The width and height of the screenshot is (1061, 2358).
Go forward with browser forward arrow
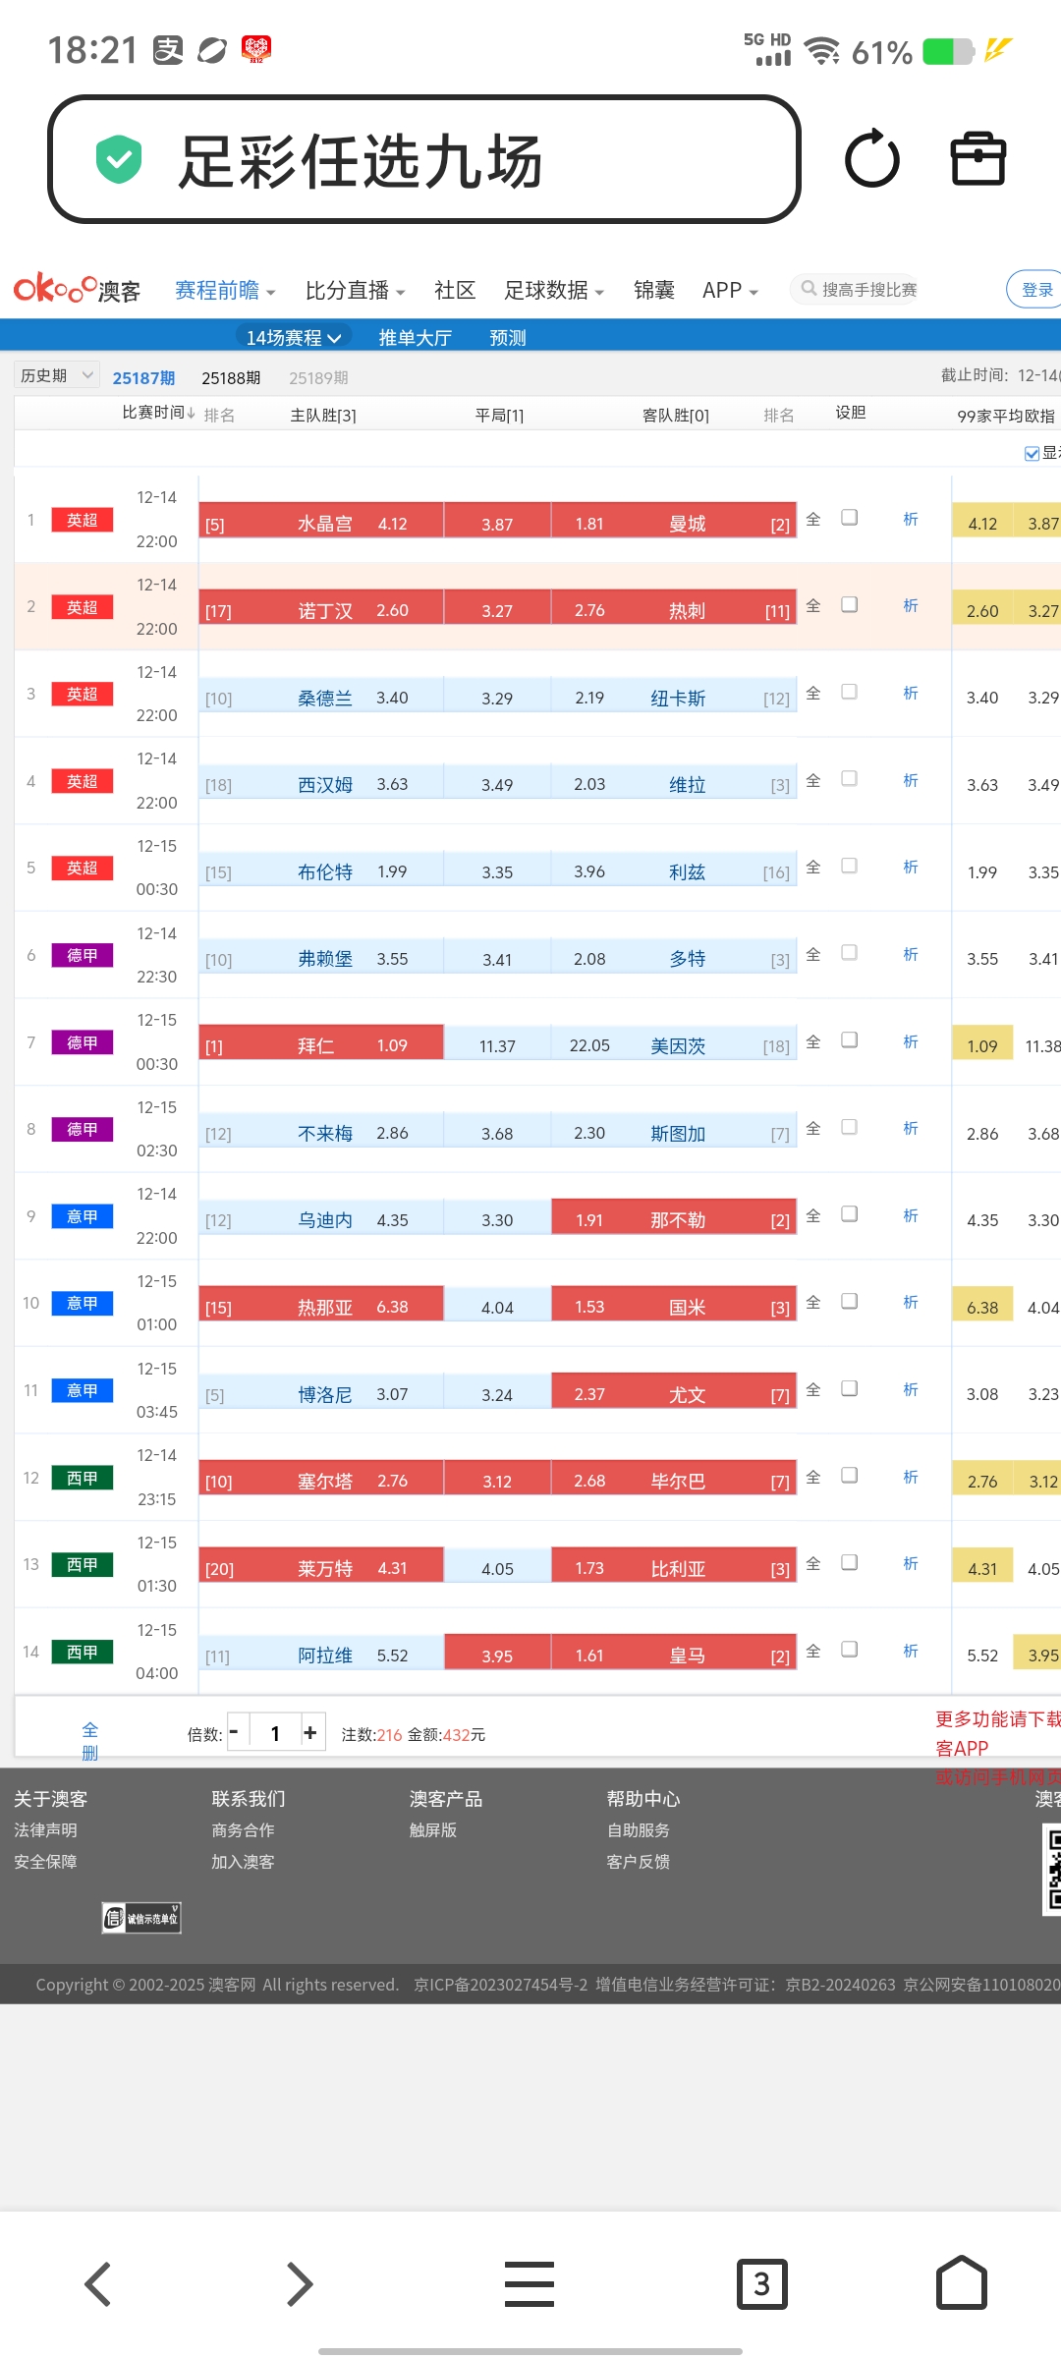click(299, 2283)
